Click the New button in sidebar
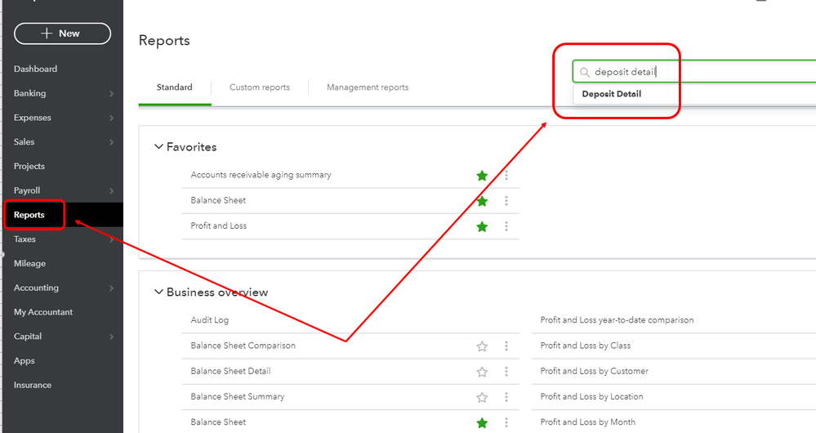816x433 pixels. (x=62, y=33)
